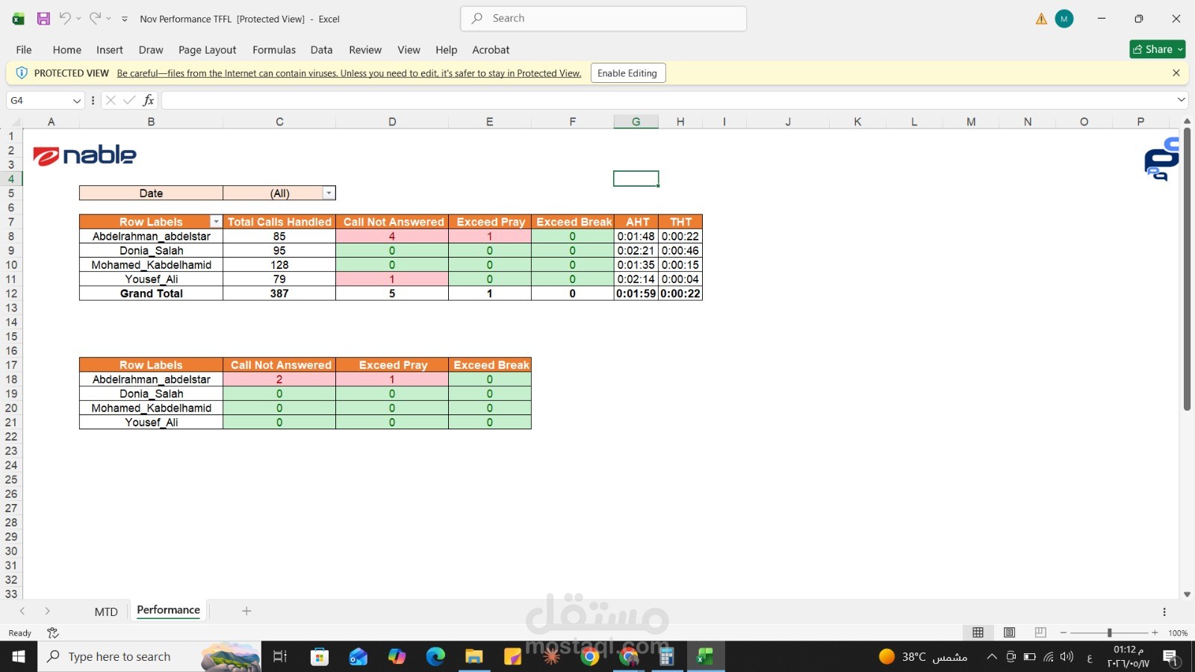1195x672 pixels.
Task: Open the Row Labels filter dropdown in row 7
Action: click(x=216, y=222)
